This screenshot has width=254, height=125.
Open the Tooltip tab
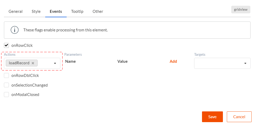[77, 12]
